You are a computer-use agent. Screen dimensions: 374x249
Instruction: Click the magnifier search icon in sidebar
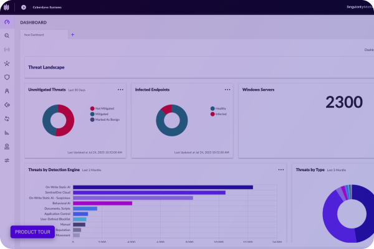tap(7, 35)
